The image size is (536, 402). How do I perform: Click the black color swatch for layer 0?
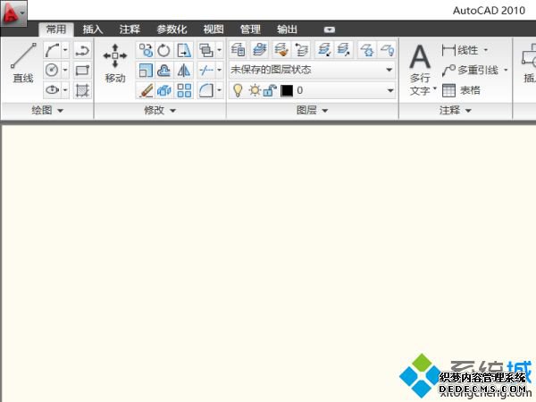tap(287, 90)
